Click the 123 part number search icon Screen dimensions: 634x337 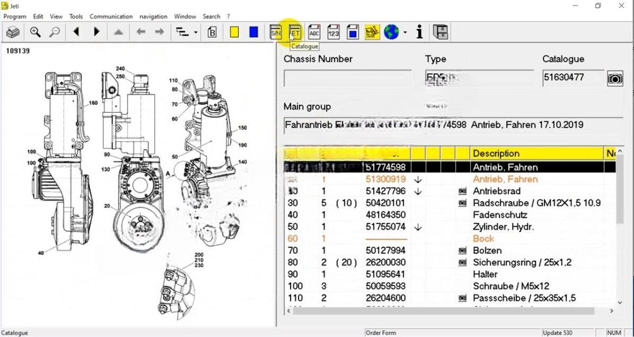[333, 32]
